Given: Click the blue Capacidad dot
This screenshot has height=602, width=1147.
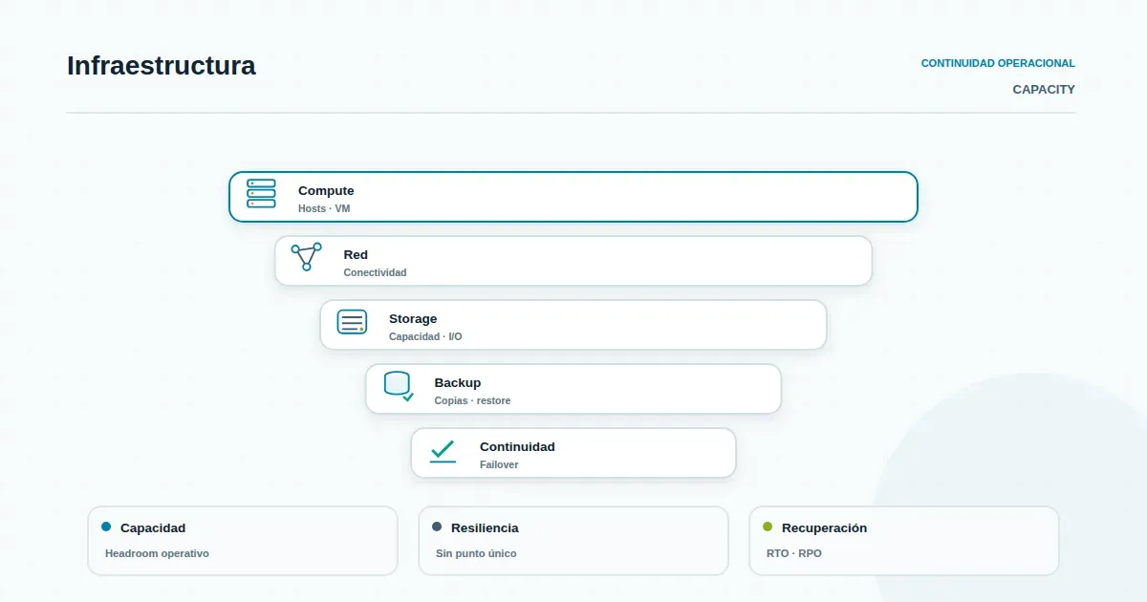Looking at the screenshot, I should (106, 527).
